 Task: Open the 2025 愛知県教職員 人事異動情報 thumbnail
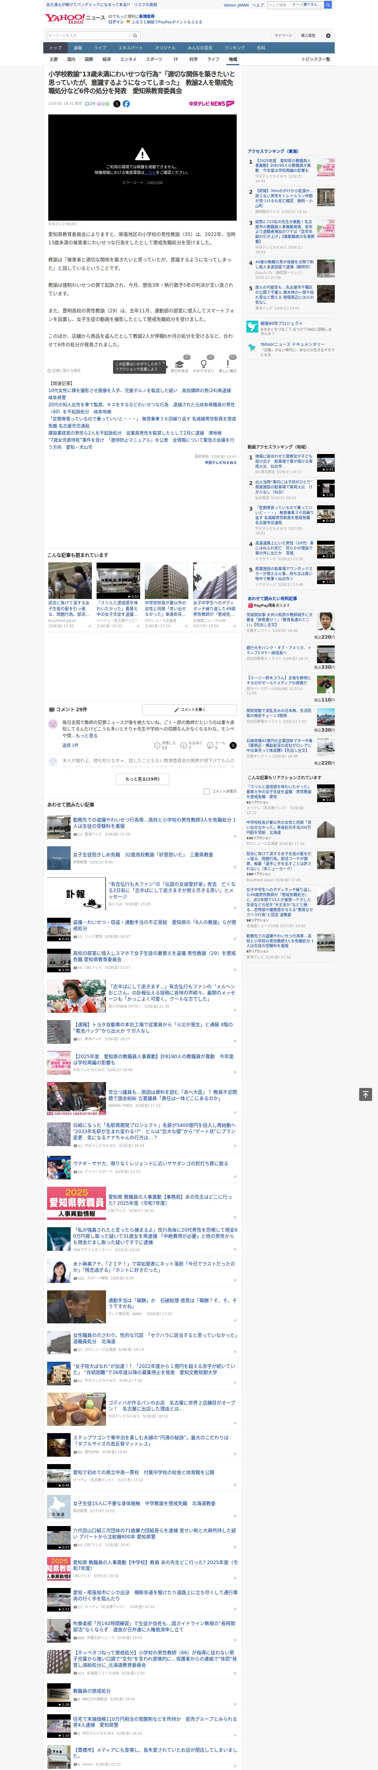[x=76, y=1202]
